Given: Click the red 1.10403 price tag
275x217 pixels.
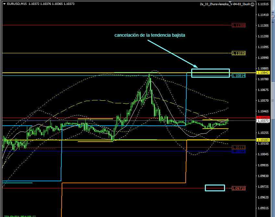Looking at the screenshot, I should (x=263, y=118).
